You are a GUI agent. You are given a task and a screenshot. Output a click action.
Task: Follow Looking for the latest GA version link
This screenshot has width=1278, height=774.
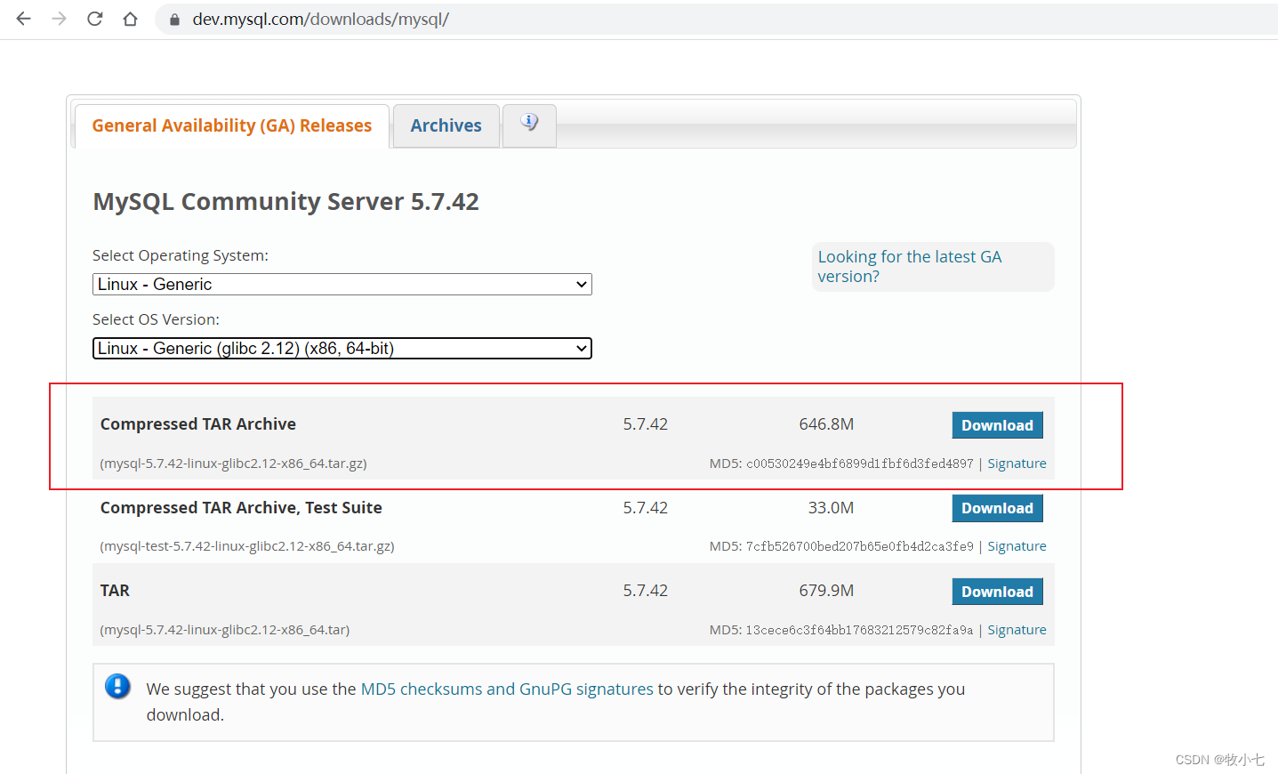910,266
